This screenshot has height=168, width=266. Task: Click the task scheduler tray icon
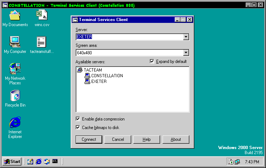coord(231,162)
